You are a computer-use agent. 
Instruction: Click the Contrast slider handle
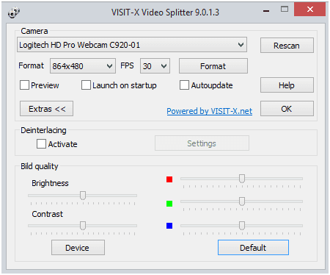(83, 226)
